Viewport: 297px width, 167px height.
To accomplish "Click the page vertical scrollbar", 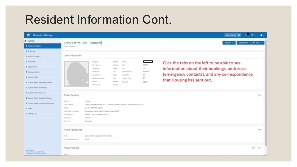I will pyautogui.click(x=266, y=93).
